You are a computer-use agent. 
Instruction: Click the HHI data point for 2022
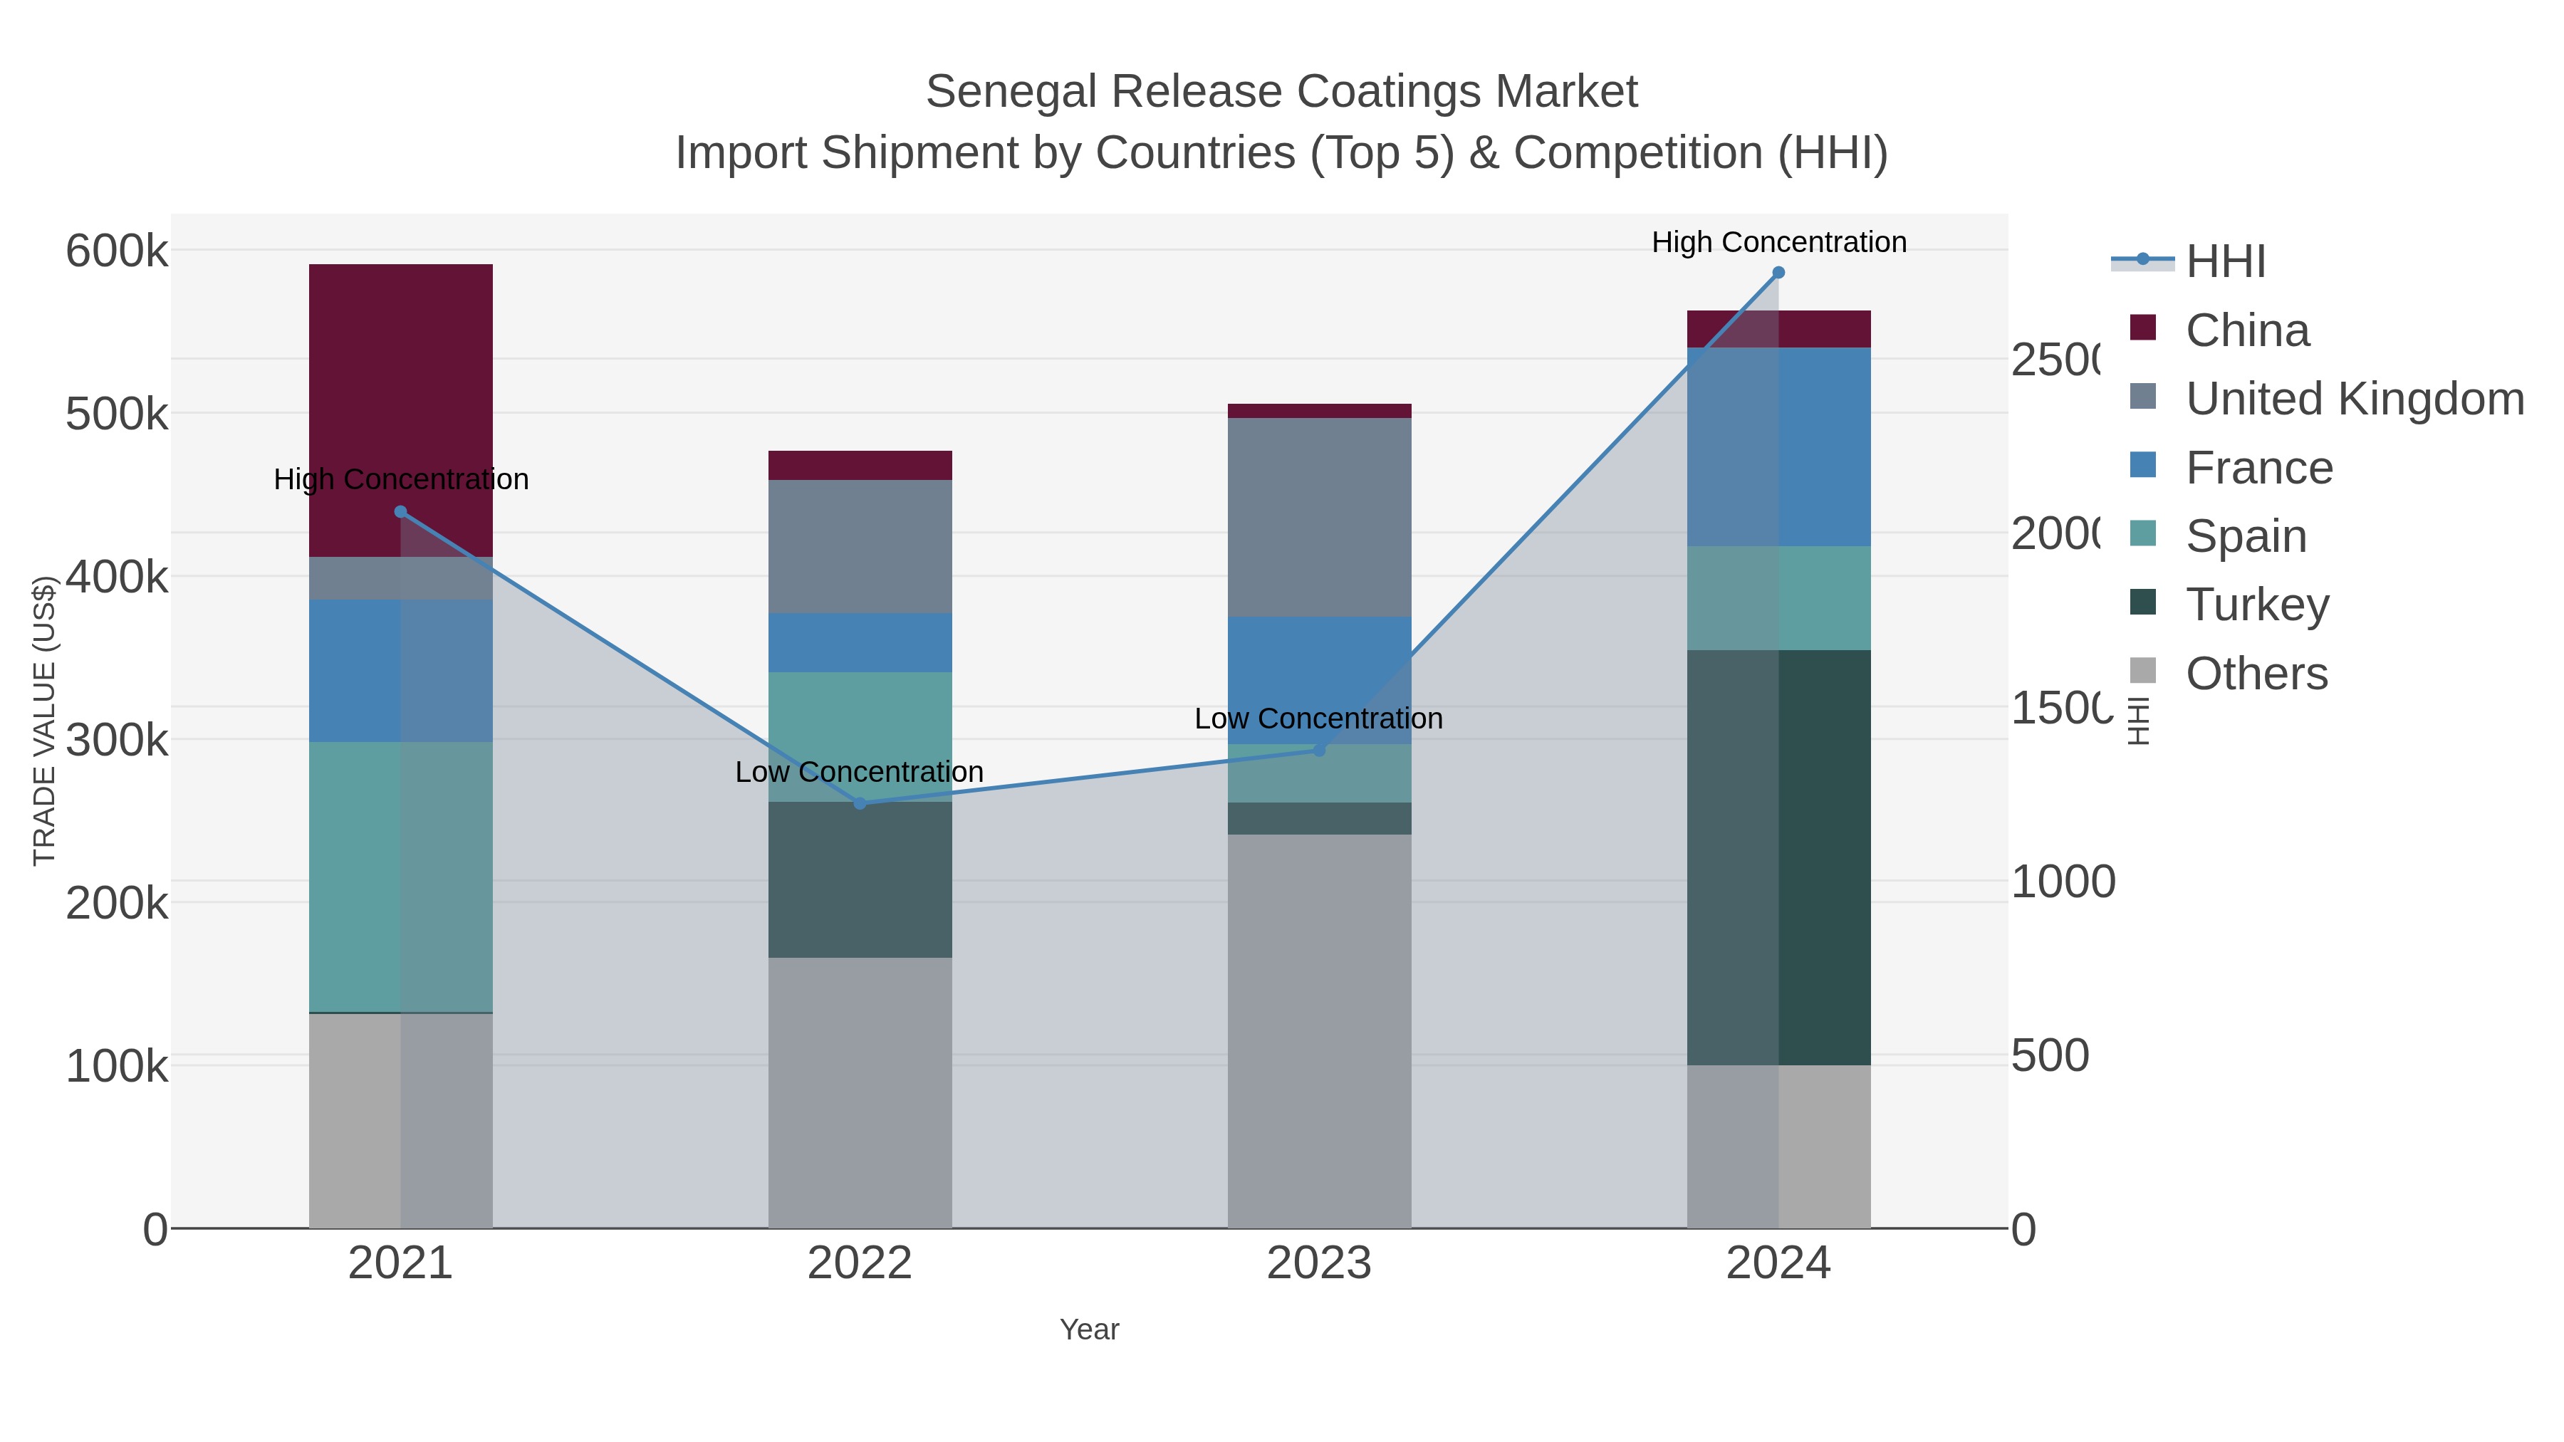860,803
